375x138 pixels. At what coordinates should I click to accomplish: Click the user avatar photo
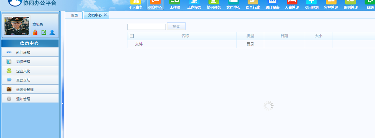point(17,26)
